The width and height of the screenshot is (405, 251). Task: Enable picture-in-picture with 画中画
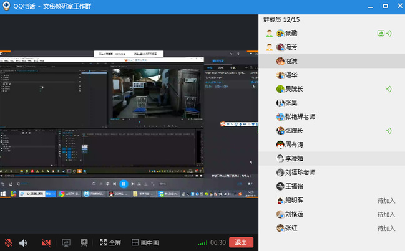[x=145, y=242]
